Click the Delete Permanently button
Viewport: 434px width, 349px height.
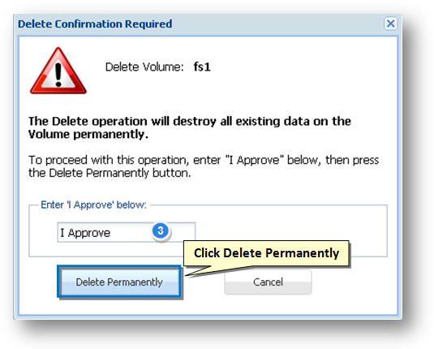pos(119,282)
